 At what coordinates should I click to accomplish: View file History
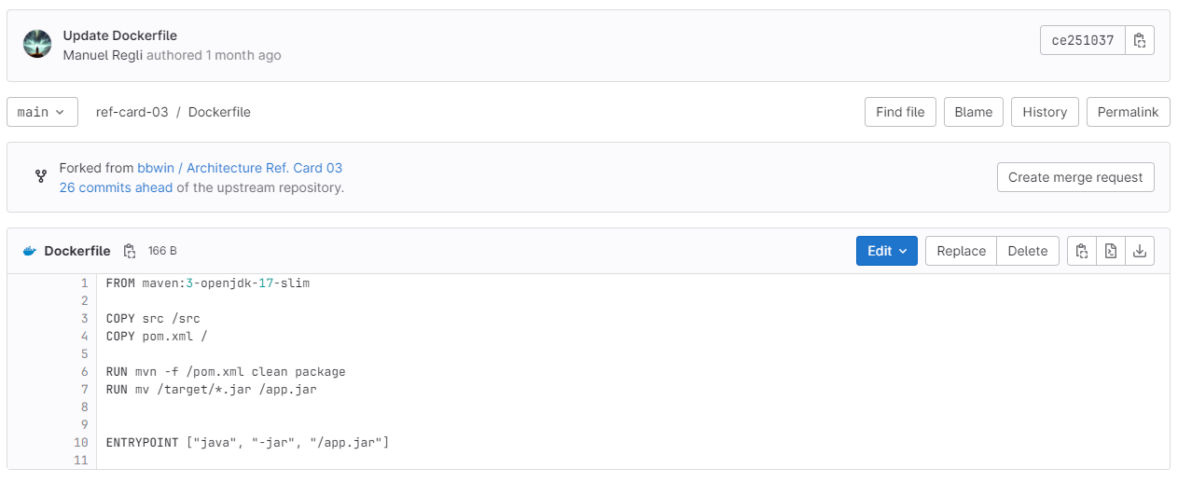point(1045,112)
